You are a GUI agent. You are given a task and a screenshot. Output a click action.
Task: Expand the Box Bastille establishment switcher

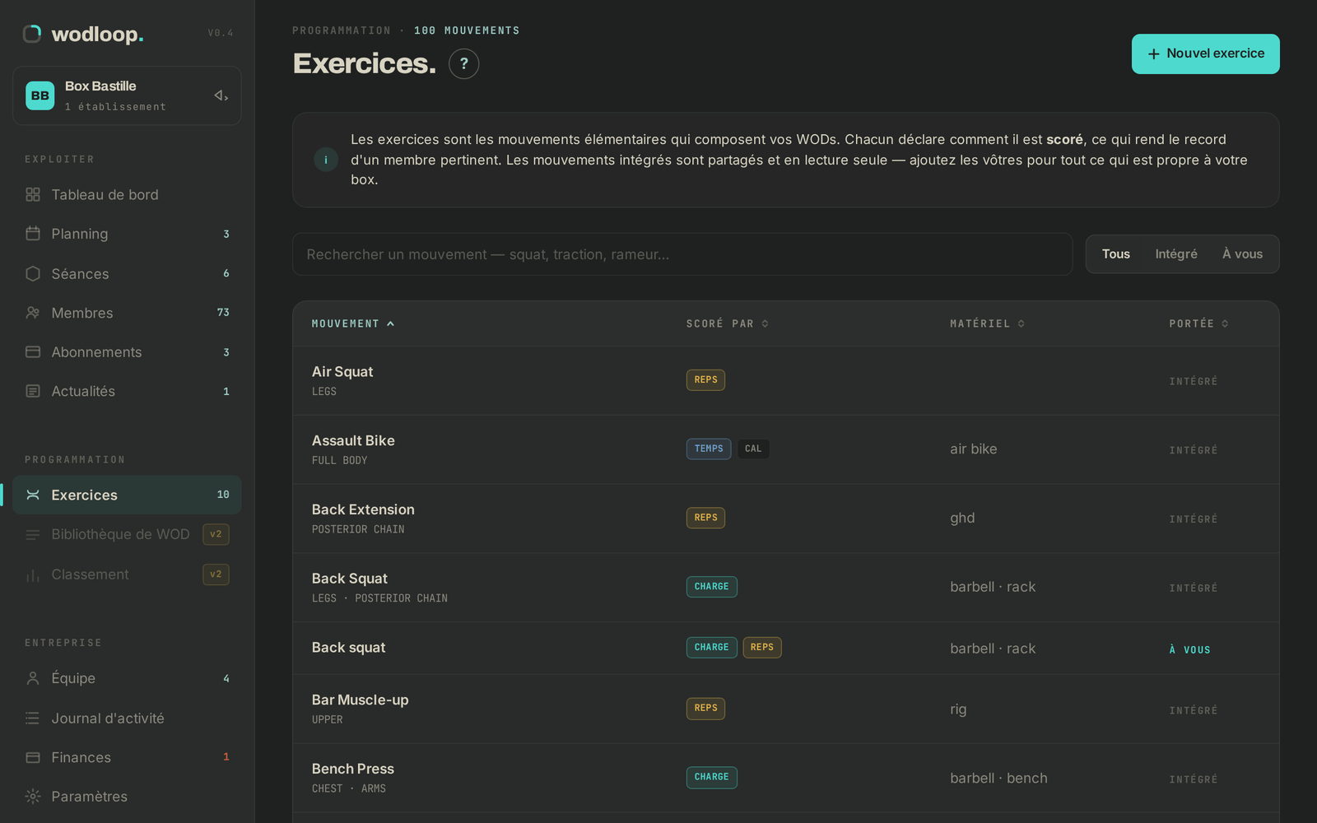click(x=221, y=95)
